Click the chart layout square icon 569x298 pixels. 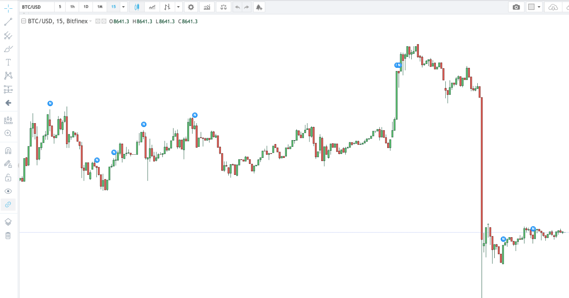click(x=531, y=7)
